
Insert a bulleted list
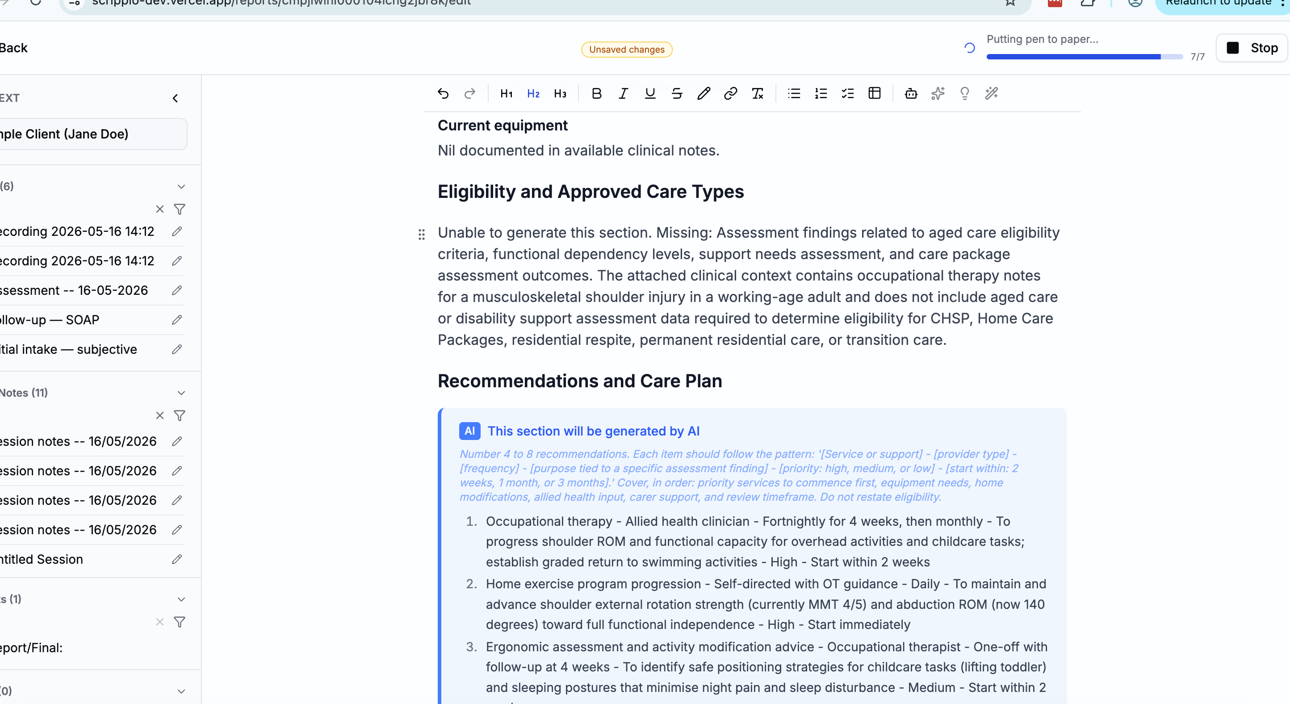[x=794, y=94]
